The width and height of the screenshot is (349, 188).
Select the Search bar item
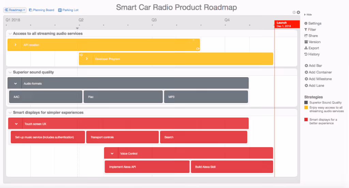pos(204,137)
